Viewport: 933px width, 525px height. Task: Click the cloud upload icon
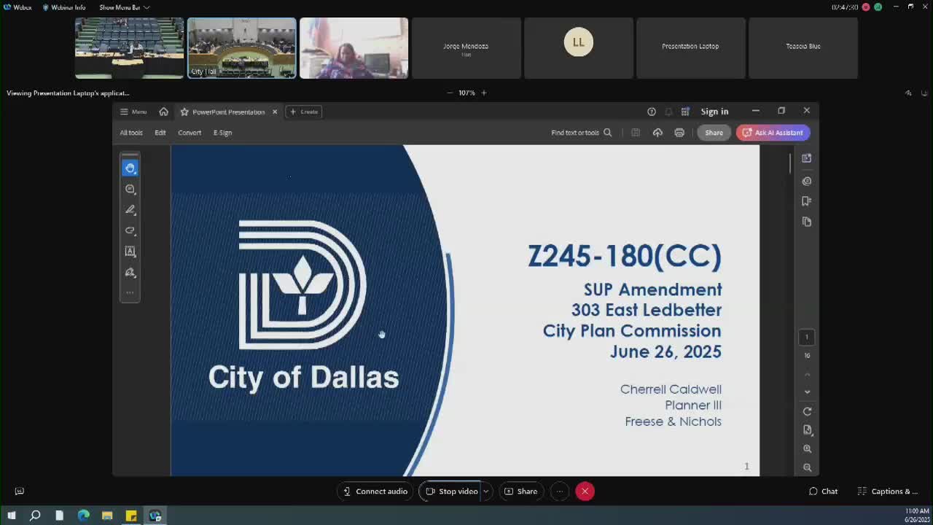657,133
